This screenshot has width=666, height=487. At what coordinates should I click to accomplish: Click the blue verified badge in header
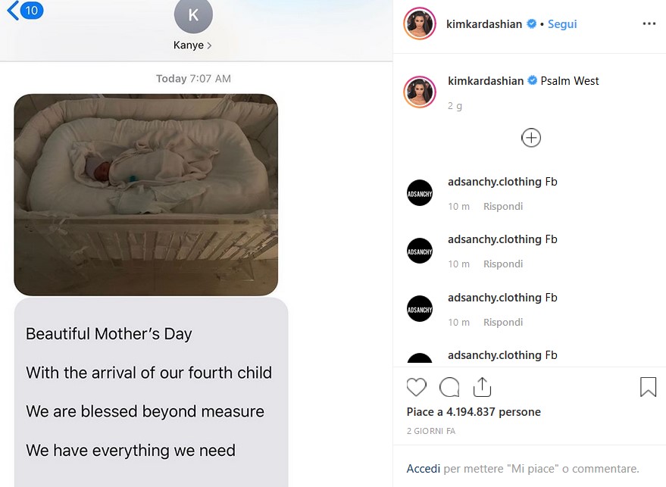coord(532,24)
